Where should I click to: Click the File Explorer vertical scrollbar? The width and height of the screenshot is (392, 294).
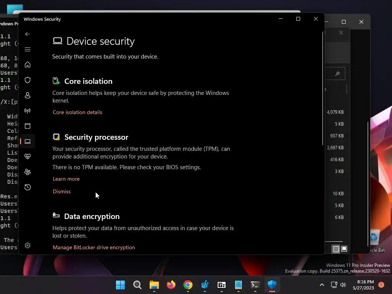pos(368,184)
